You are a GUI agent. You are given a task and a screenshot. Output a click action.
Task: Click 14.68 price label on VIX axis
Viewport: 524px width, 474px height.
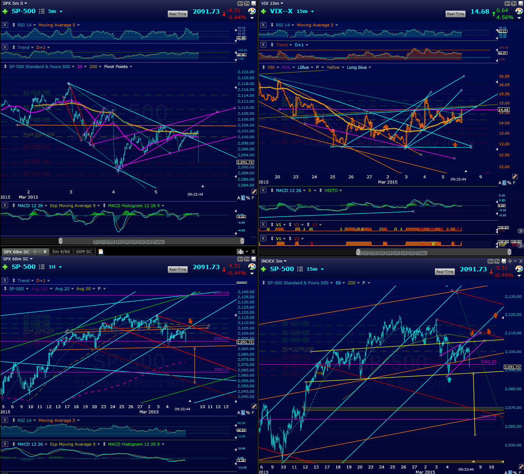point(504,110)
